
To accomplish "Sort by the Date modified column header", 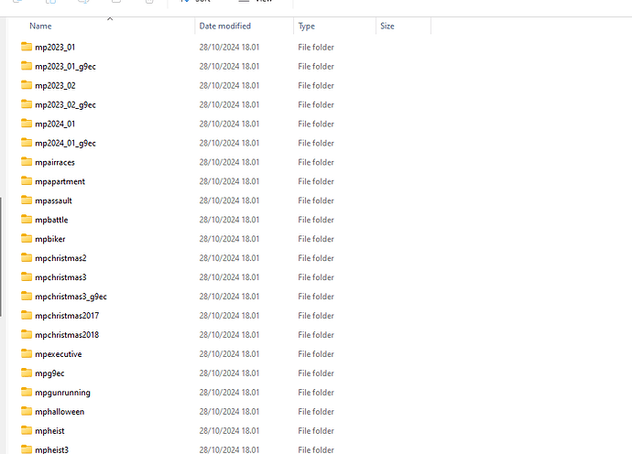I will [225, 27].
